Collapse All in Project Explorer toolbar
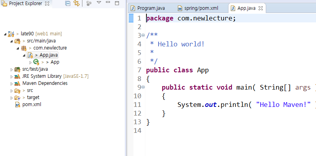 pos(68,3)
